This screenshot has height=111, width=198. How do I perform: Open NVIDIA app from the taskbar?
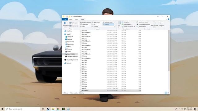point(63,109)
